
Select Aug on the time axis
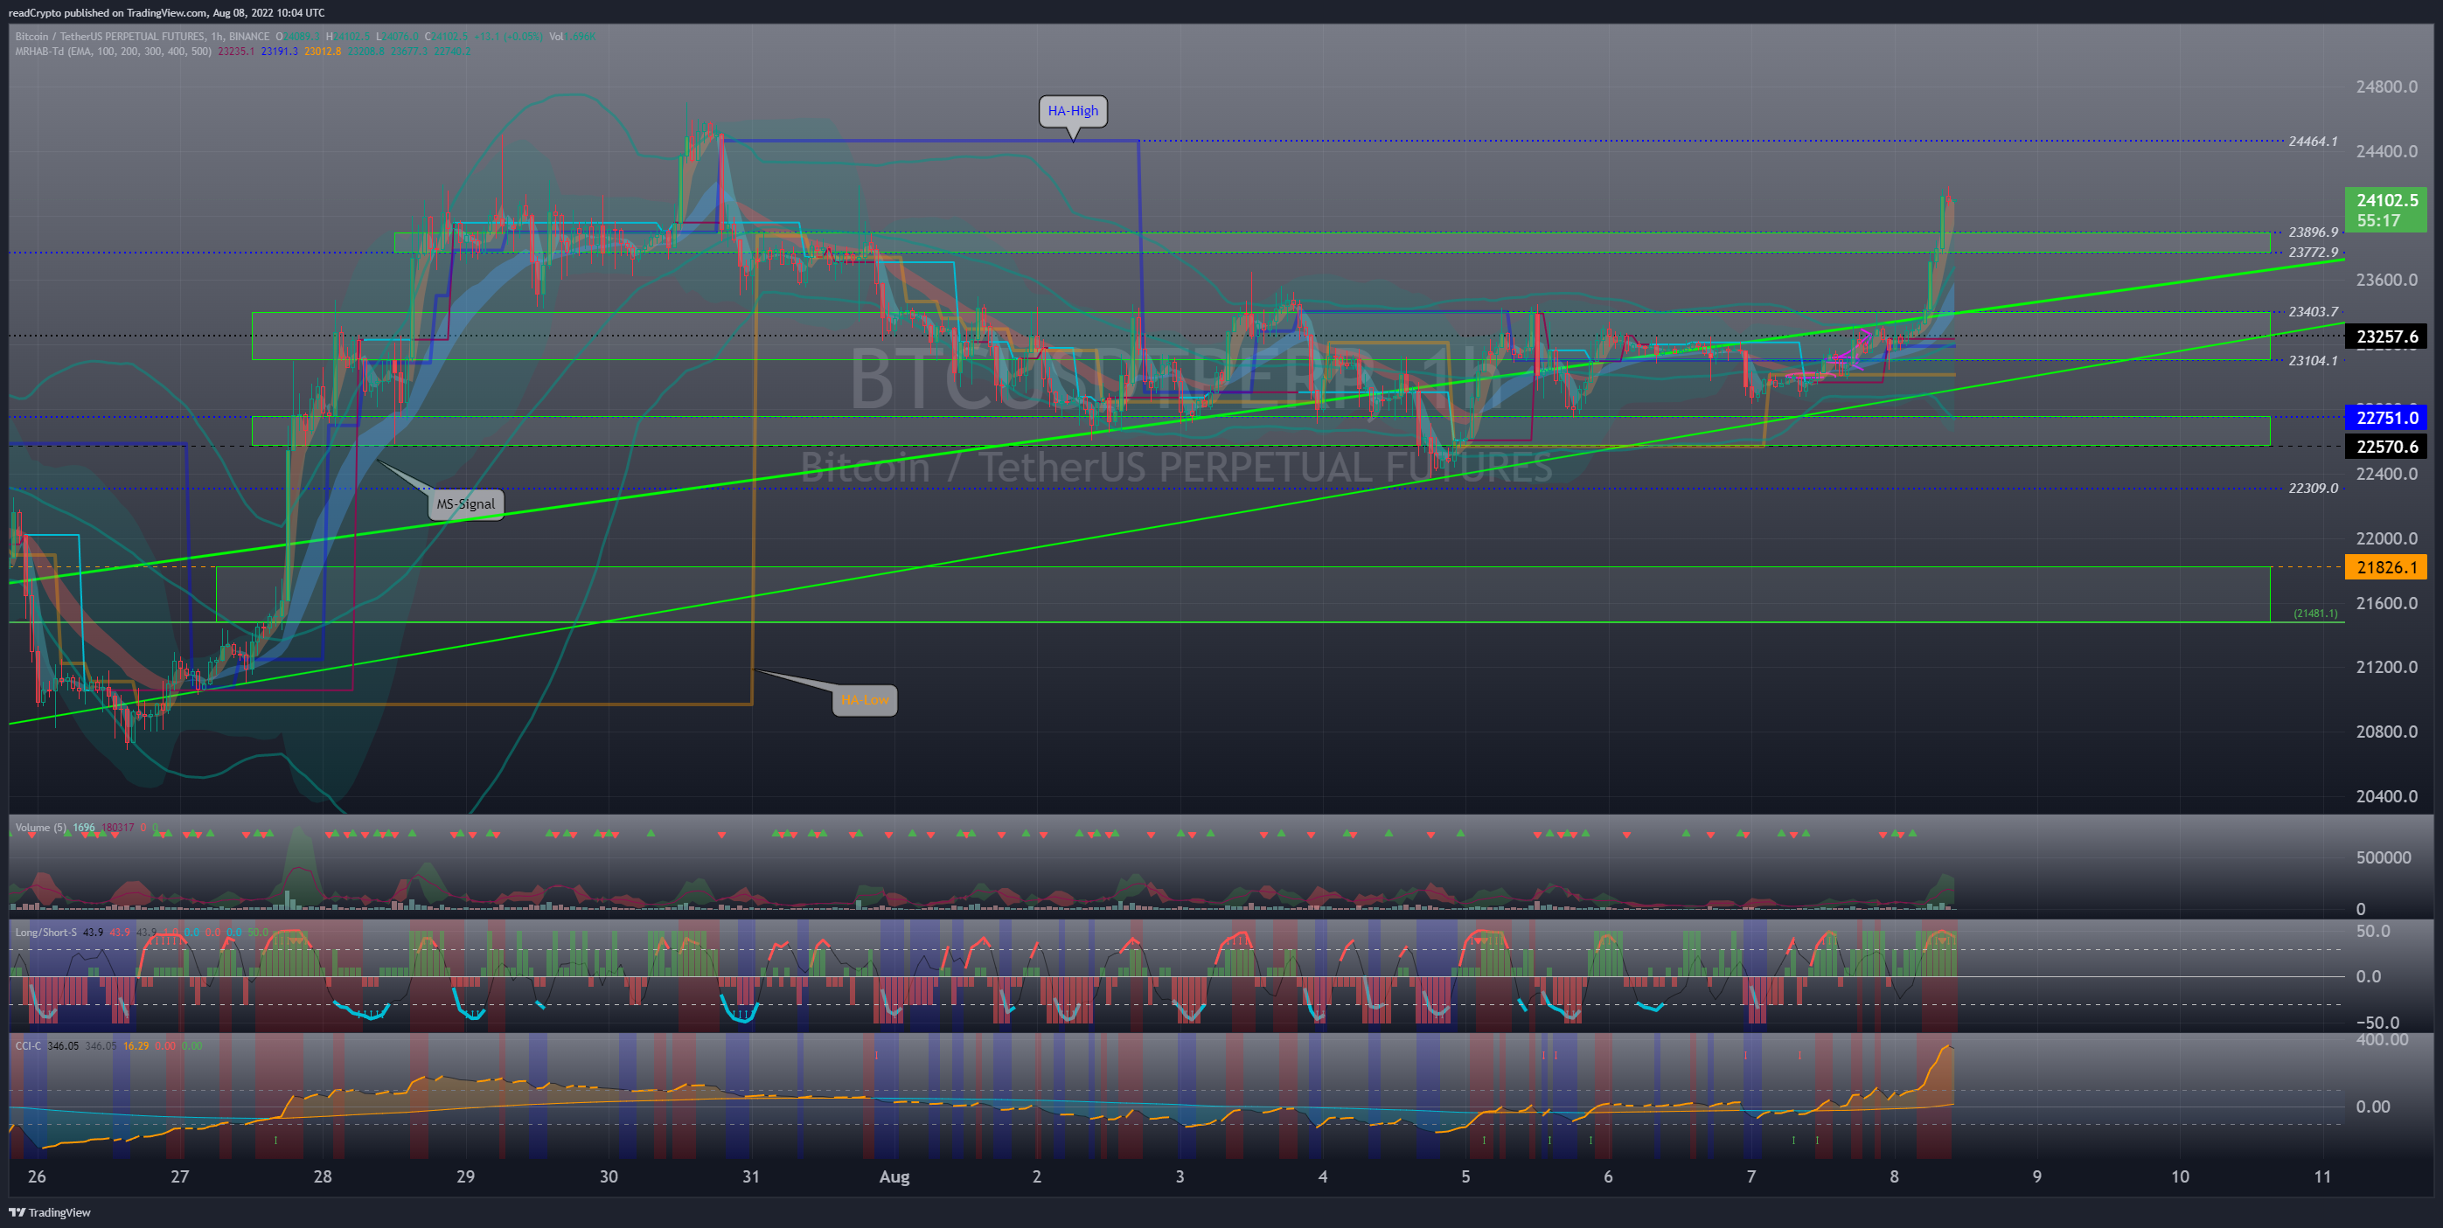tap(894, 1176)
